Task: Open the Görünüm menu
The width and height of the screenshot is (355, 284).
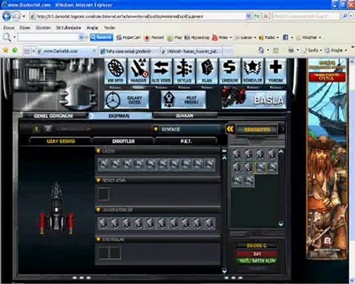Action: pos(43,28)
